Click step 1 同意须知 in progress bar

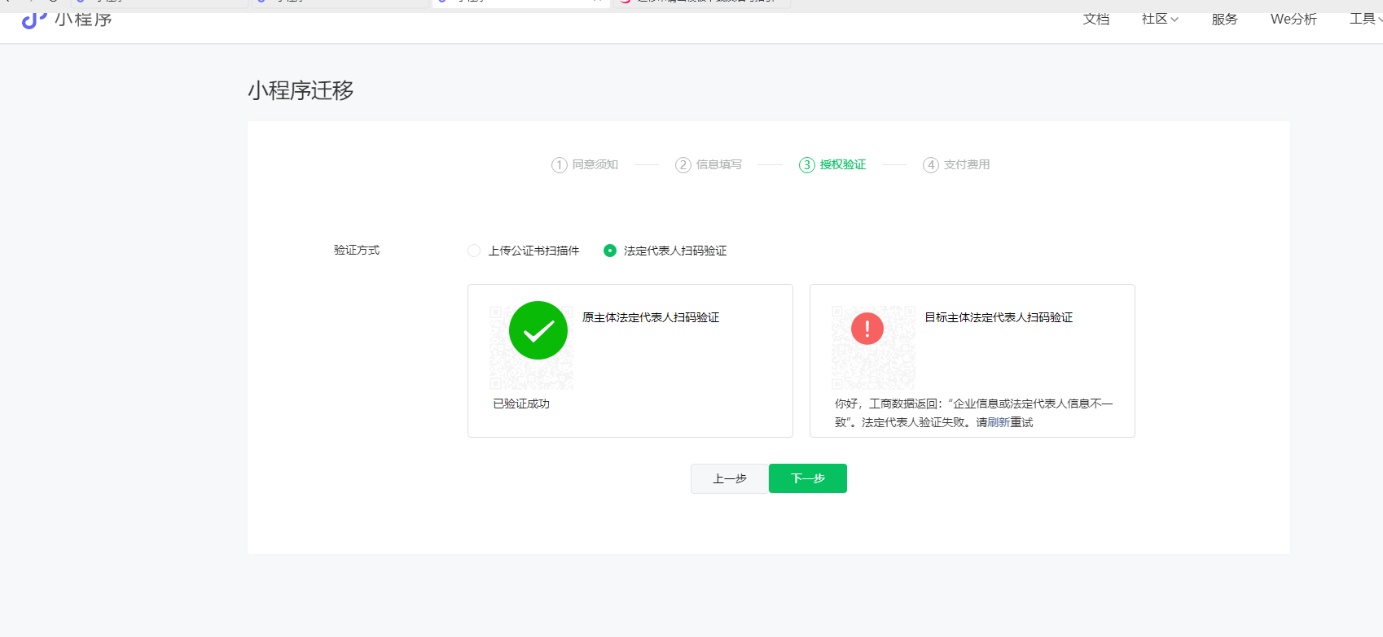[x=585, y=165]
